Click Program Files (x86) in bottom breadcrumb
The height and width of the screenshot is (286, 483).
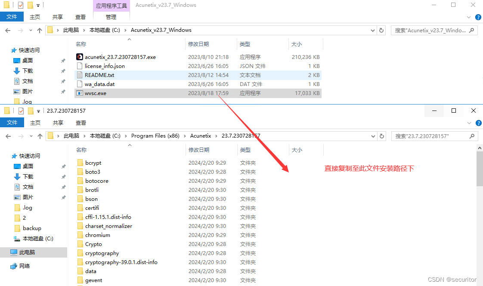point(155,136)
